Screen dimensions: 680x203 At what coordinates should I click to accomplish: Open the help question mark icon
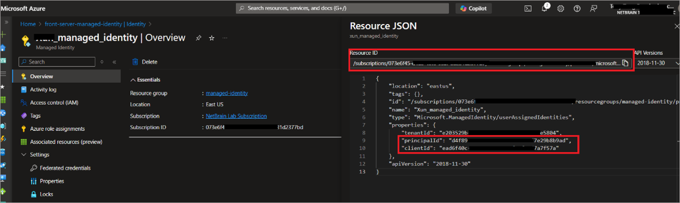[577, 8]
